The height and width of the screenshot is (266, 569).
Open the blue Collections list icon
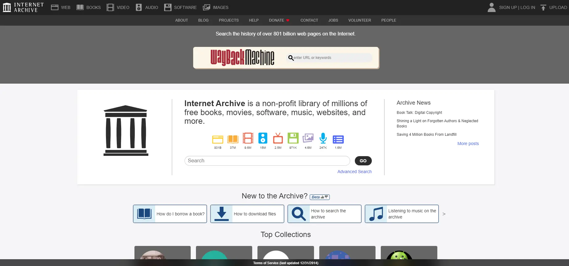coord(338,139)
